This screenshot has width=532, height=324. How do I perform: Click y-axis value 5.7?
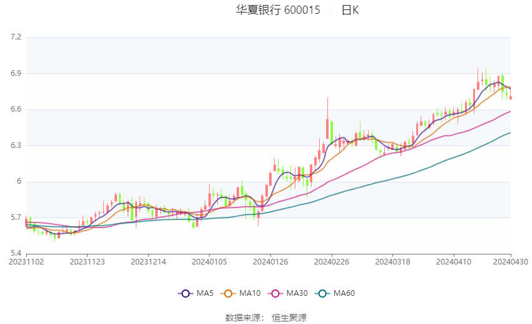pyautogui.click(x=16, y=217)
